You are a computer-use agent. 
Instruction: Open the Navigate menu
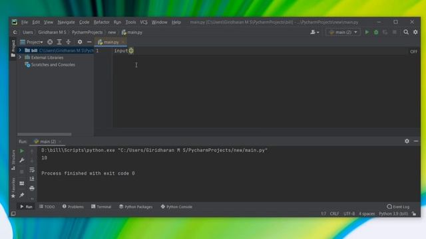(x=66, y=22)
